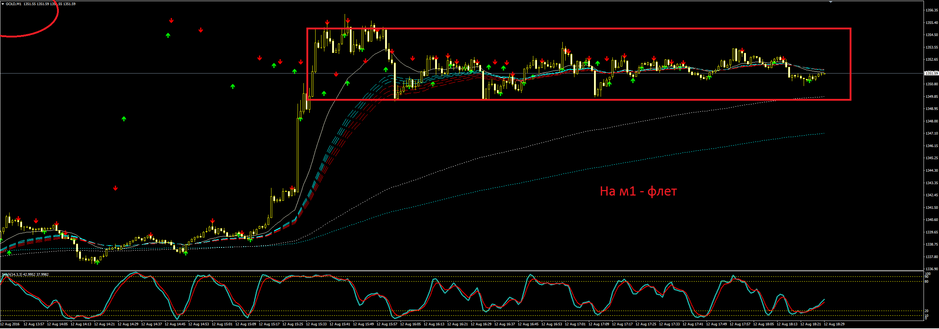Click the 12 Aug 17:57 time label

click(x=740, y=324)
